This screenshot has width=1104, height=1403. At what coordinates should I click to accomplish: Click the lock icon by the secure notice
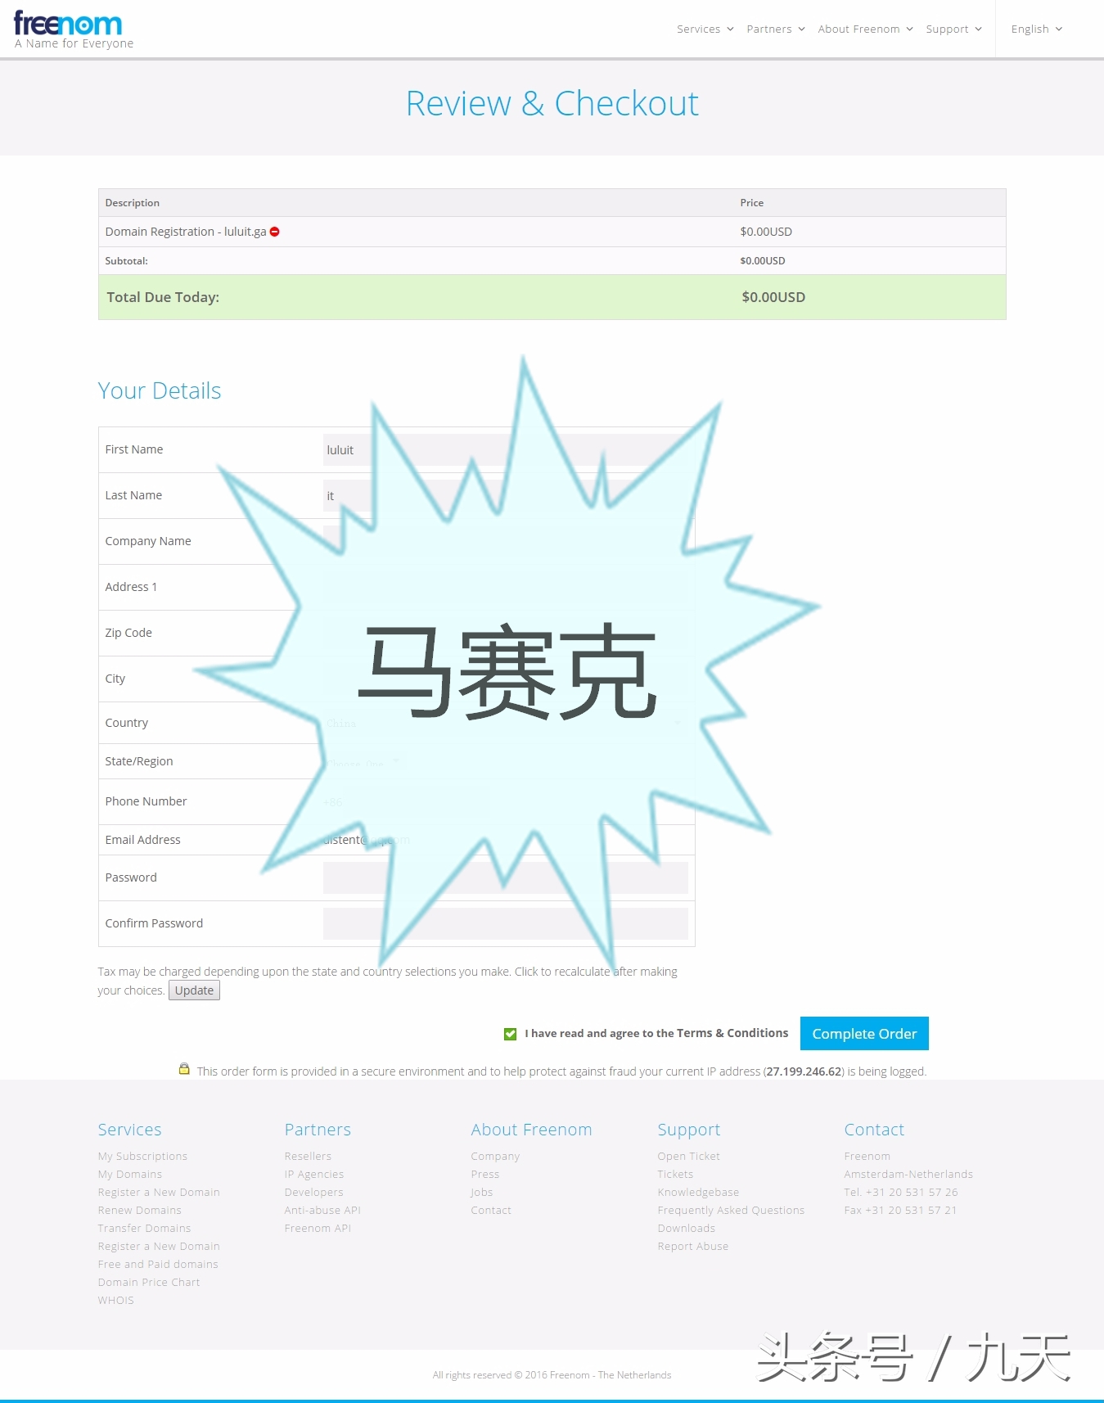(184, 1069)
